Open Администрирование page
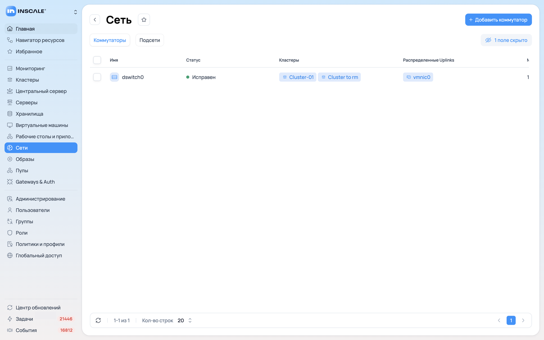 coord(41,199)
